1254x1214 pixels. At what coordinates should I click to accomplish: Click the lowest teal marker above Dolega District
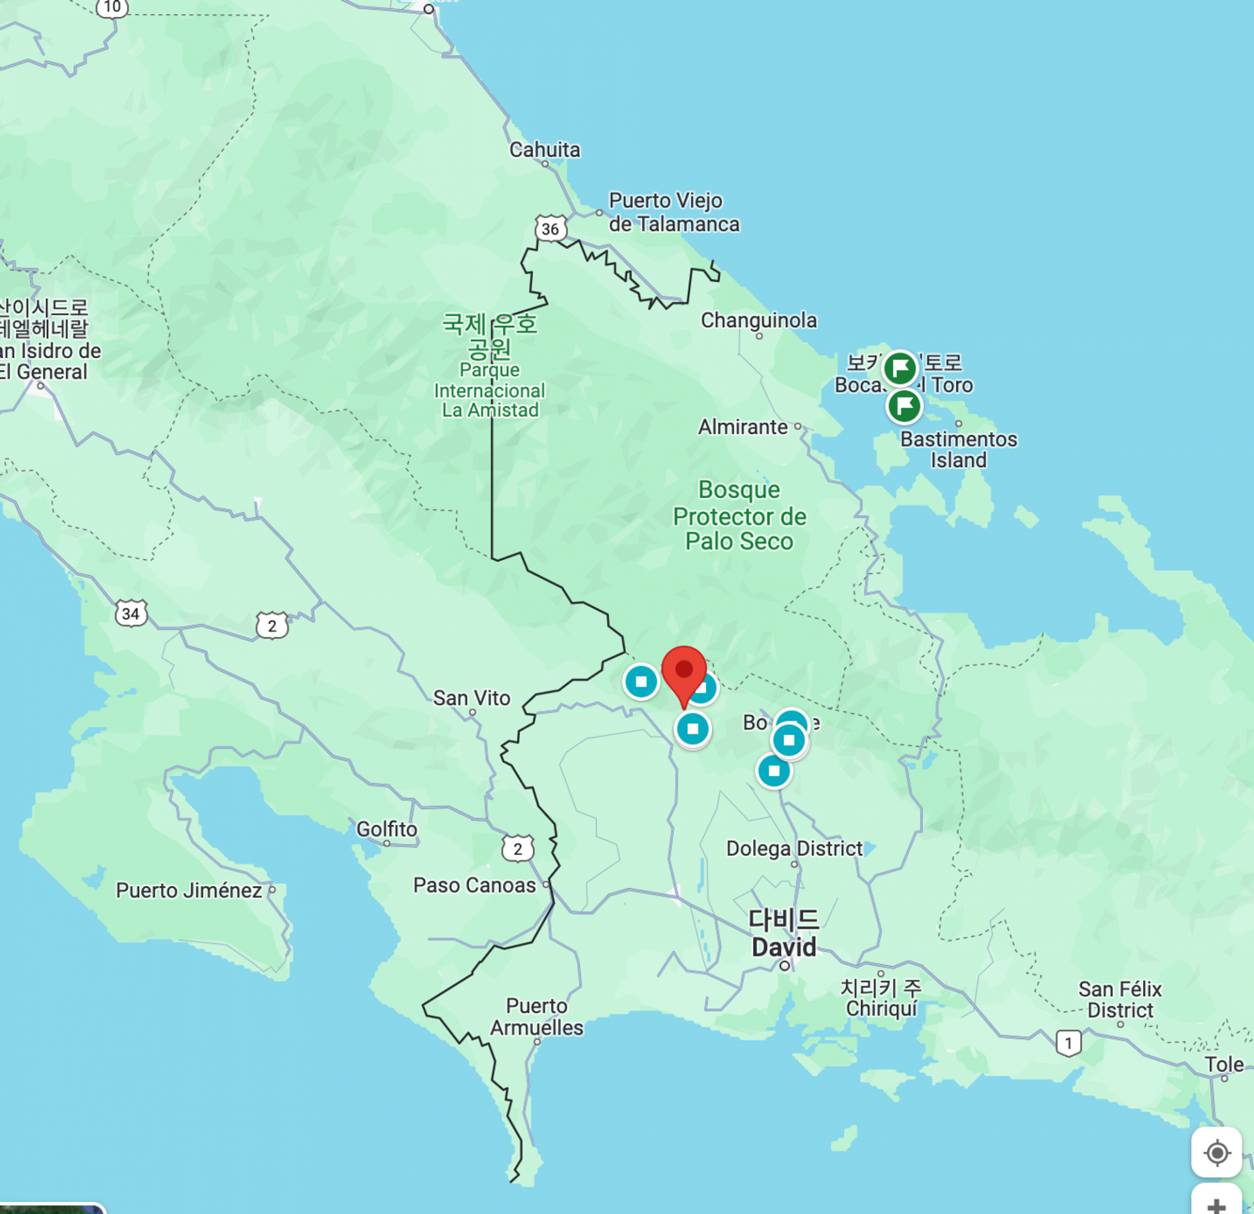774,771
